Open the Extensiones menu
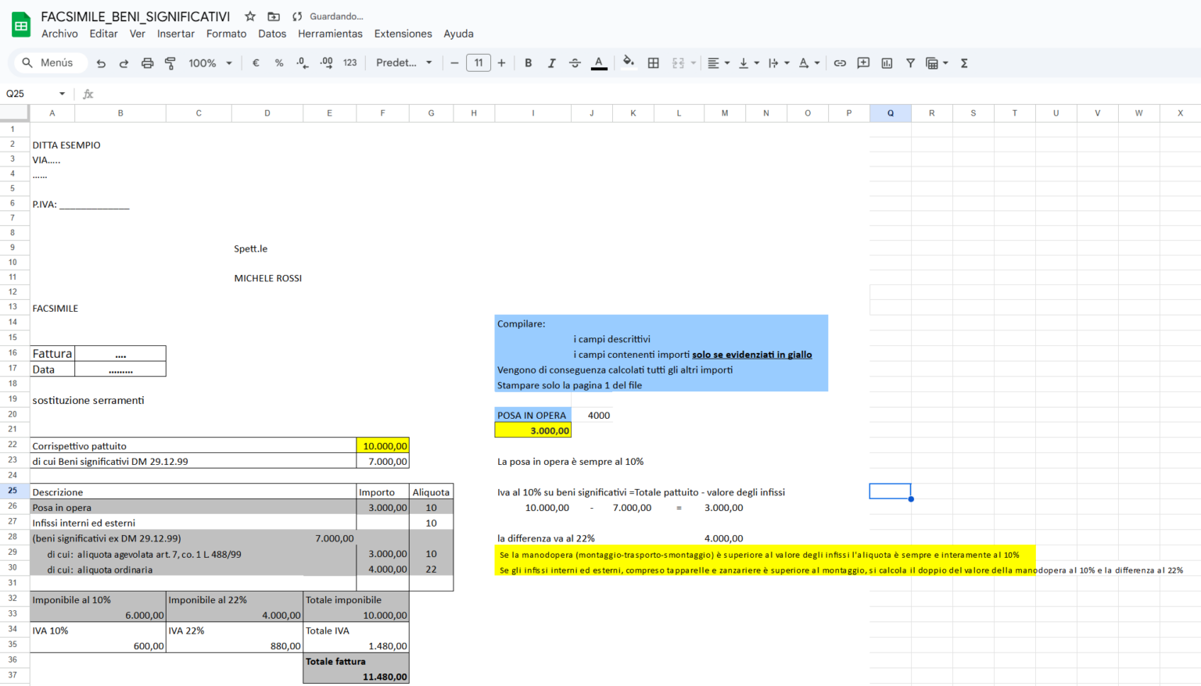Screen dimensions: 1201x686 pyautogui.click(x=403, y=34)
